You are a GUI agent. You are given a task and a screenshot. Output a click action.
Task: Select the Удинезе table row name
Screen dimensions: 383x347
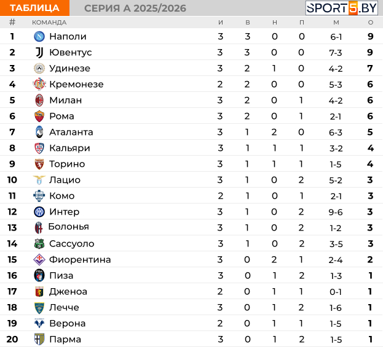pos(70,69)
